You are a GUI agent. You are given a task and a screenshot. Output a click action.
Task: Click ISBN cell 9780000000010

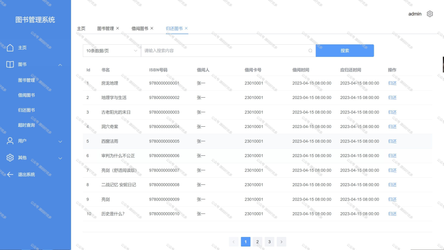pyautogui.click(x=164, y=214)
